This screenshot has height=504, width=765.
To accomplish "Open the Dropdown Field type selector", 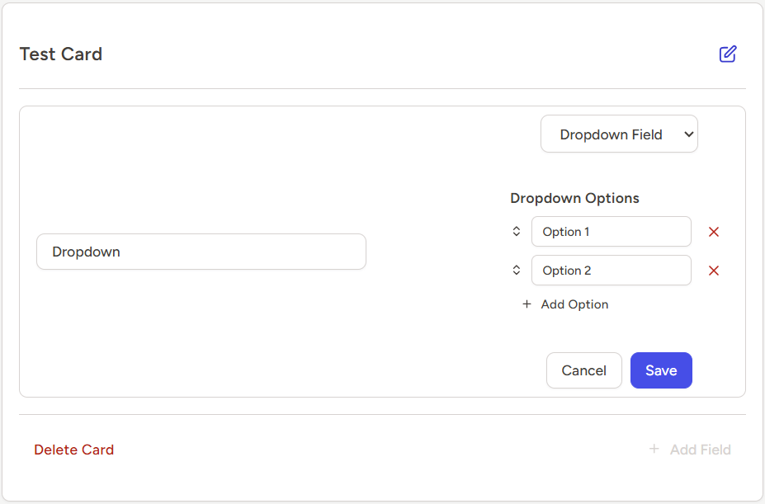I will [611, 134].
